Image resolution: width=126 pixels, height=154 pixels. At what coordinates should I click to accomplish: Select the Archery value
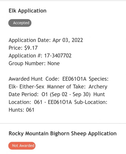98,87
